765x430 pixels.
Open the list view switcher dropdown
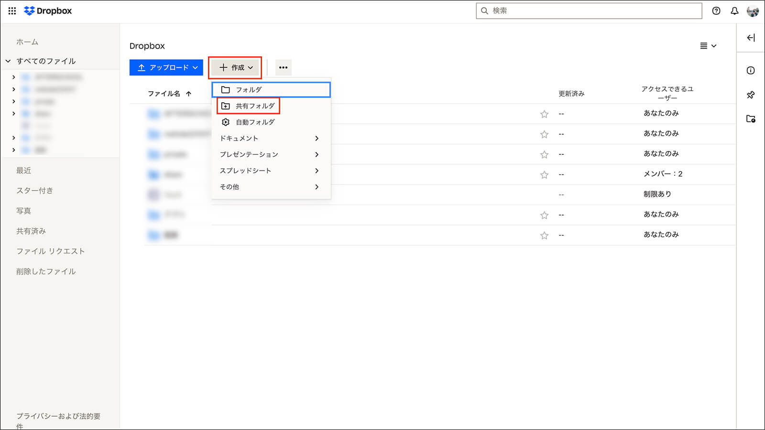(708, 46)
